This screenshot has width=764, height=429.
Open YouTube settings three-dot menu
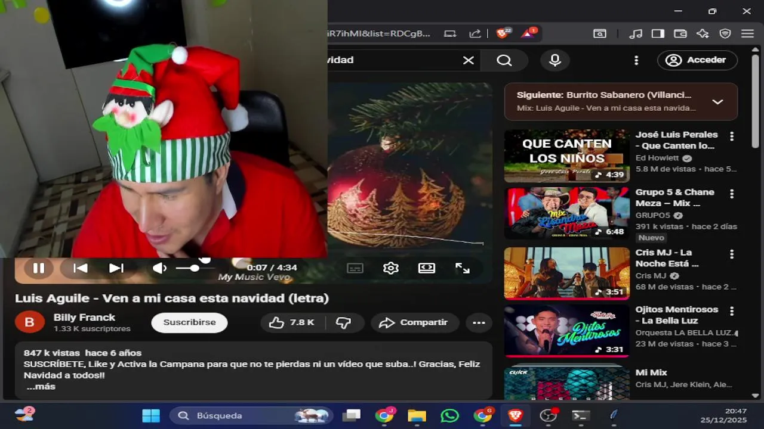tap(636, 60)
